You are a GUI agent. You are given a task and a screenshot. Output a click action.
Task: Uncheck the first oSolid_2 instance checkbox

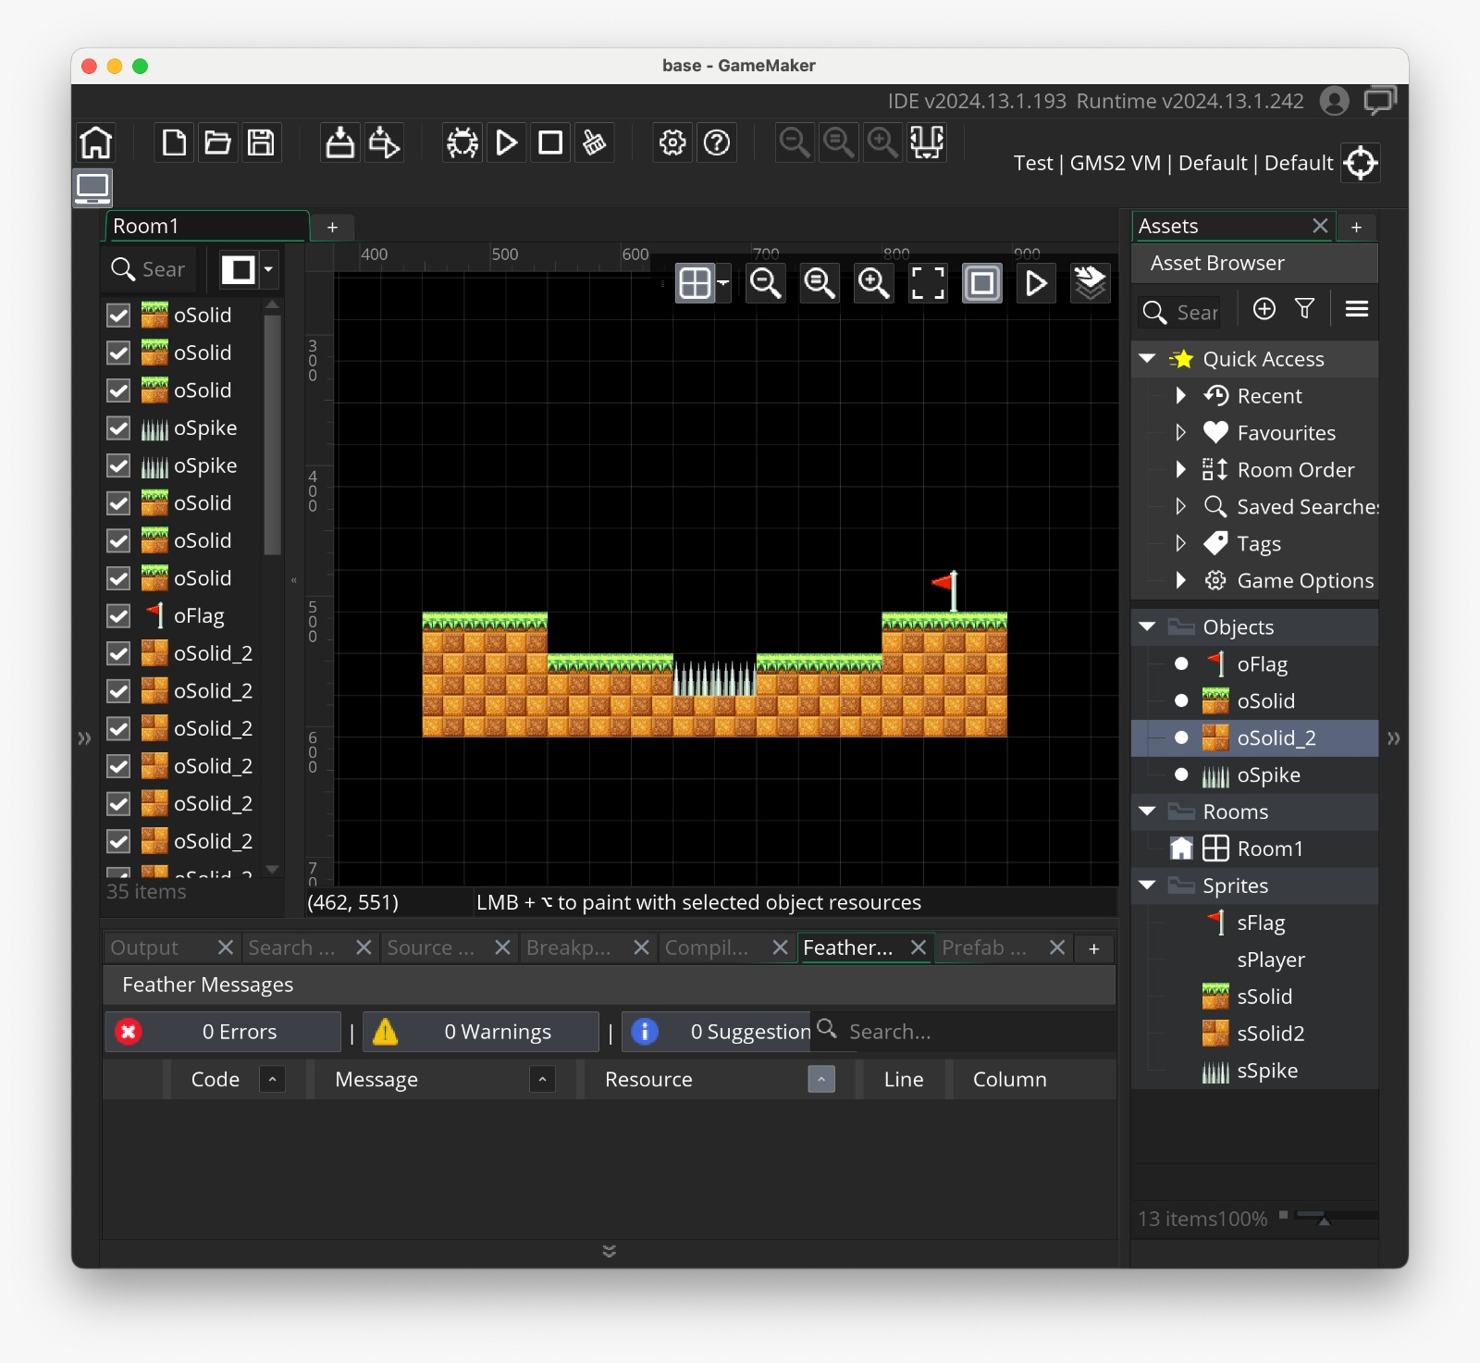point(118,654)
